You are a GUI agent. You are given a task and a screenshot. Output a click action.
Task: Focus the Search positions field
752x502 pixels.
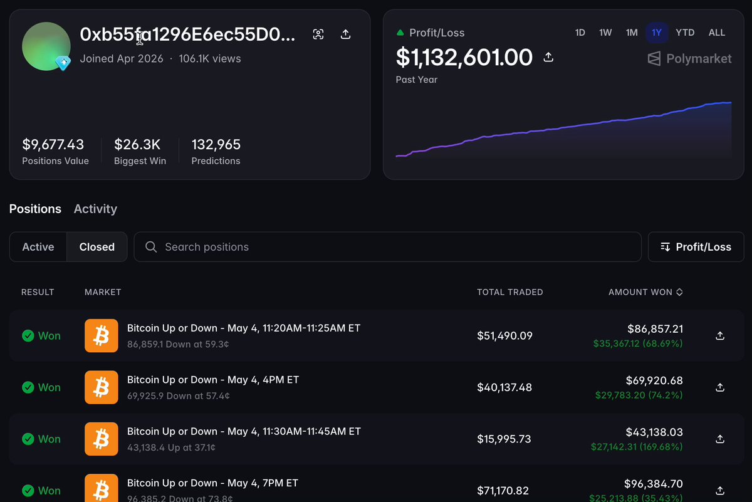pos(388,247)
